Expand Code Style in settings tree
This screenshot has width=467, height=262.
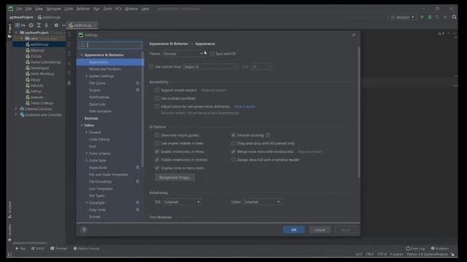point(86,160)
